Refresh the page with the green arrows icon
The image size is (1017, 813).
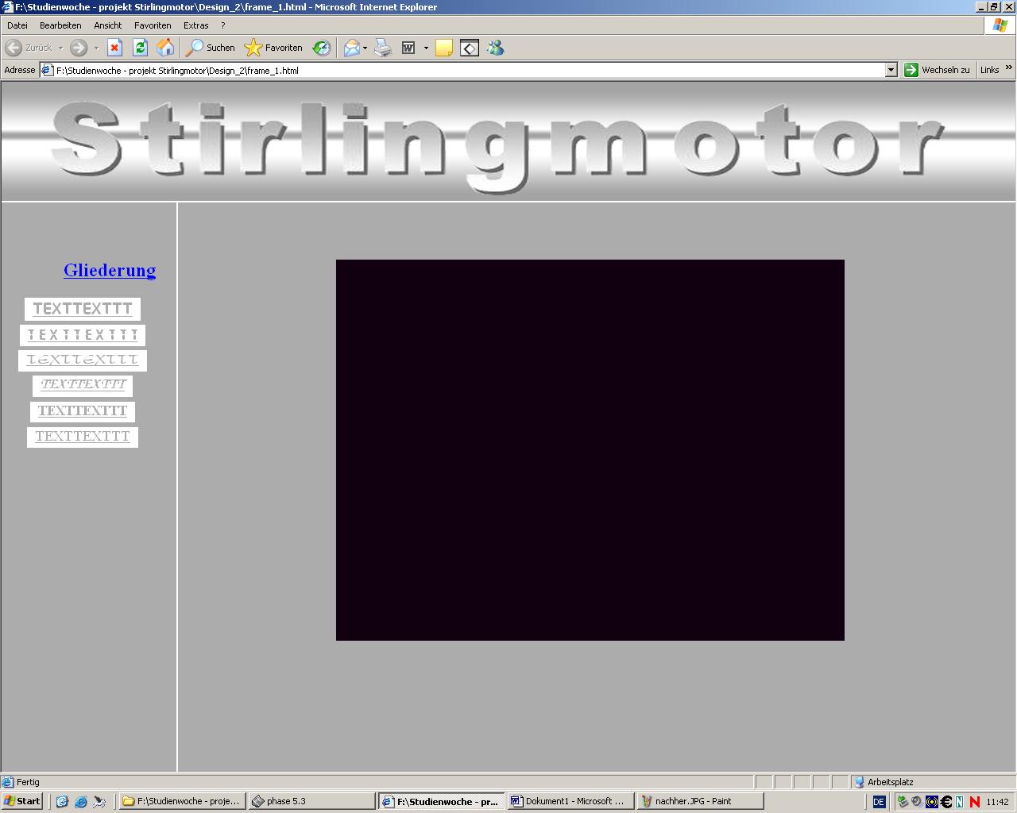pos(140,48)
